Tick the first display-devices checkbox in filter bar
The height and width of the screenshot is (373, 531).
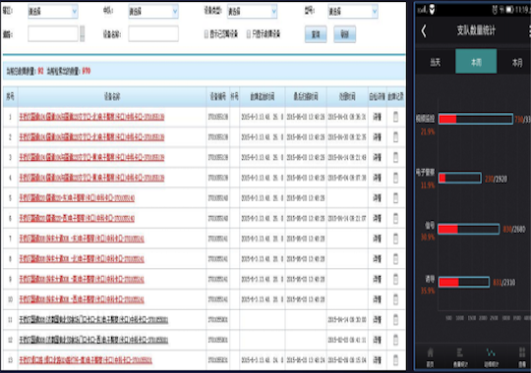[x=206, y=34]
